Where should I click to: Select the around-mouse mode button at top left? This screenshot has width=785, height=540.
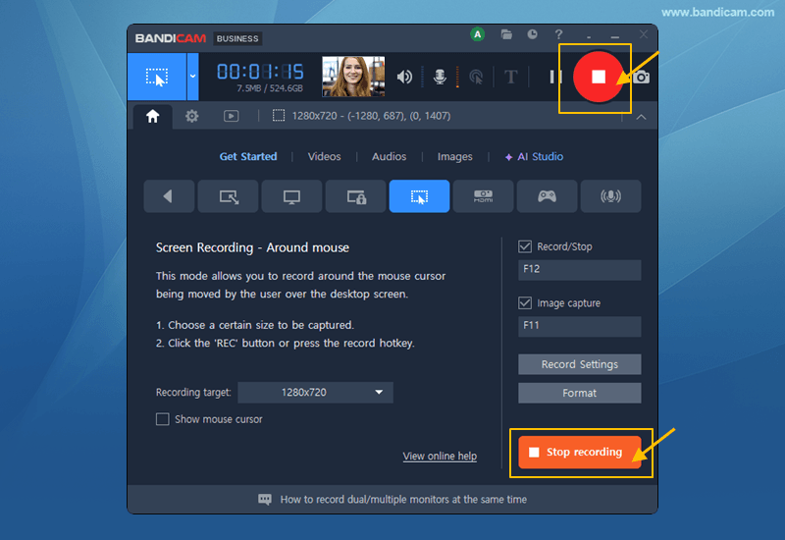coord(157,77)
